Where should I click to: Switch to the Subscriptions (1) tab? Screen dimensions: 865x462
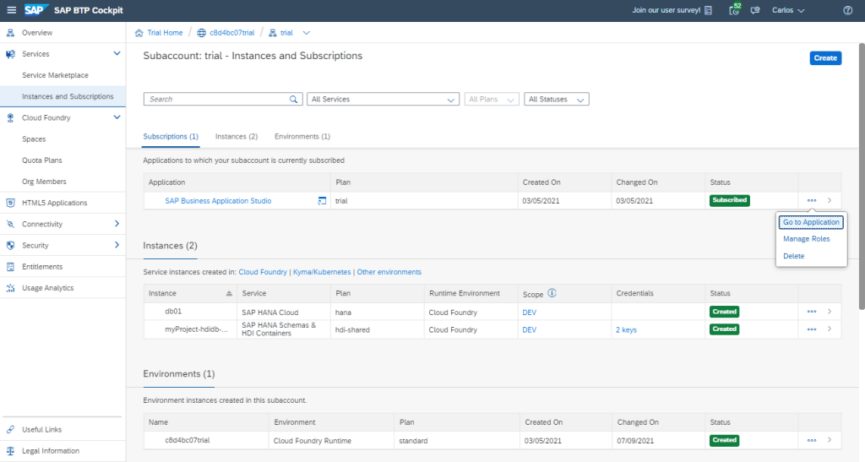point(171,136)
